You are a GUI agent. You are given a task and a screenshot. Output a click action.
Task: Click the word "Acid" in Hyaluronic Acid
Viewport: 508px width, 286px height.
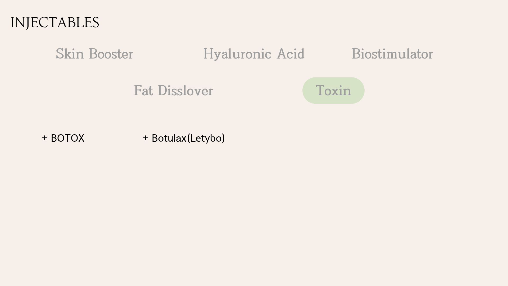pos(291,54)
